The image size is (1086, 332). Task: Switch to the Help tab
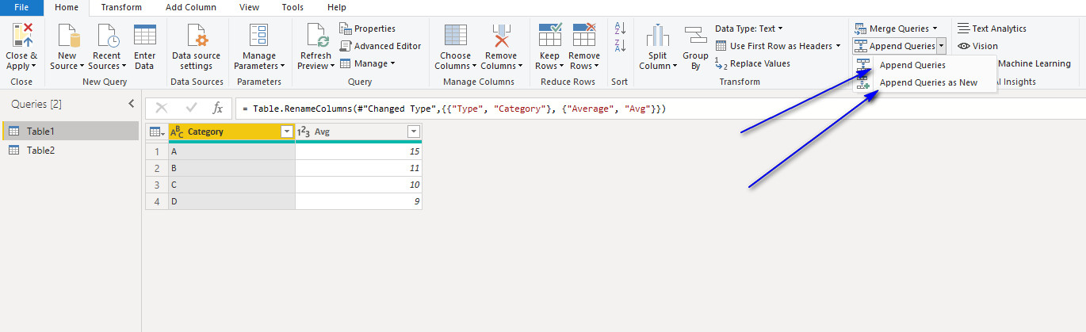click(337, 7)
